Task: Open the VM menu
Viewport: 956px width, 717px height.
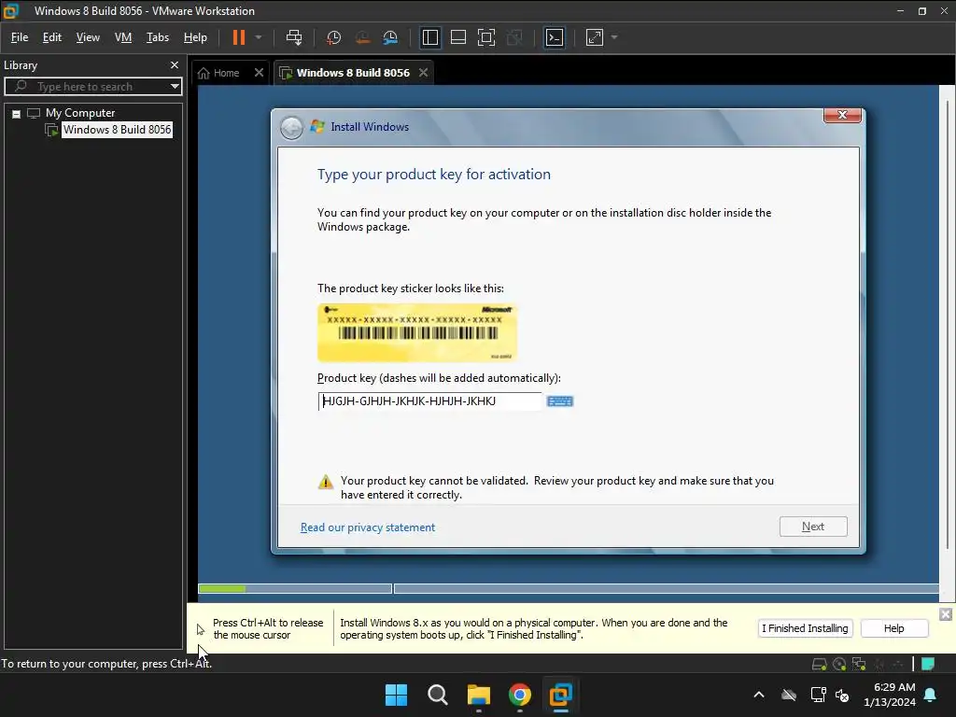Action: (x=123, y=37)
